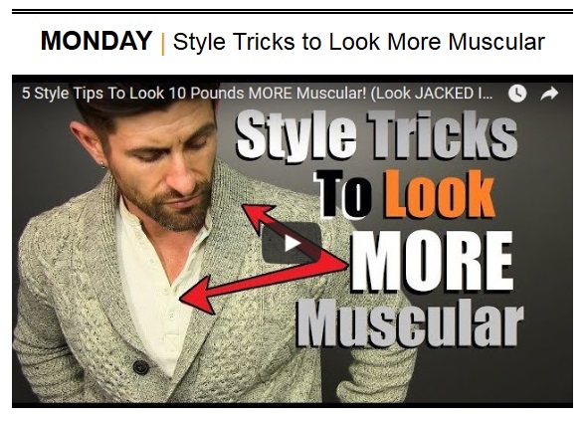
Task: Click the black 'To' word in thumbnail
Action: click(343, 194)
